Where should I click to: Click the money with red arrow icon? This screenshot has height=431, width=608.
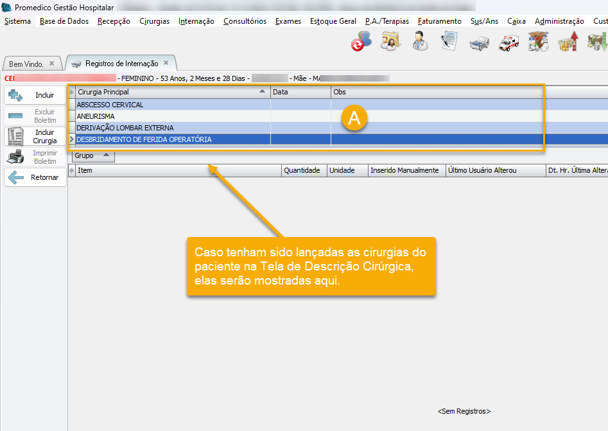[568, 42]
